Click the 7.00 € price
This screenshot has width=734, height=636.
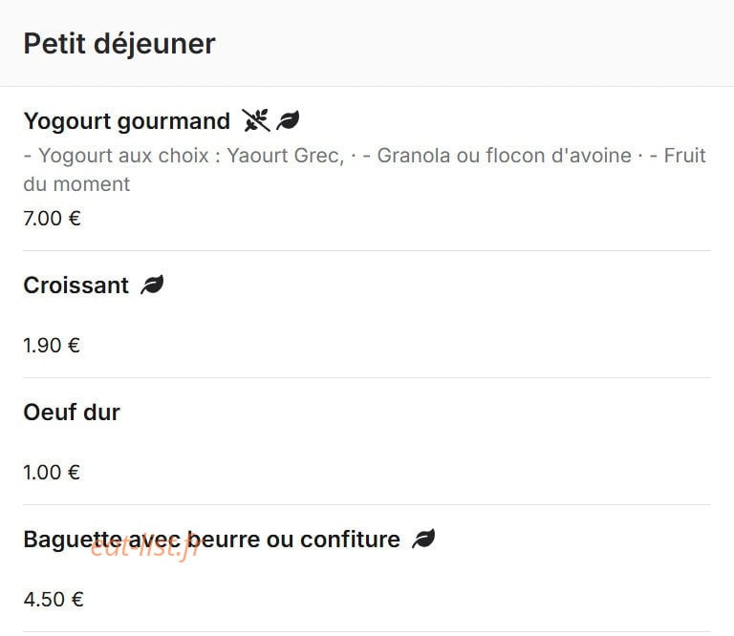(x=52, y=219)
